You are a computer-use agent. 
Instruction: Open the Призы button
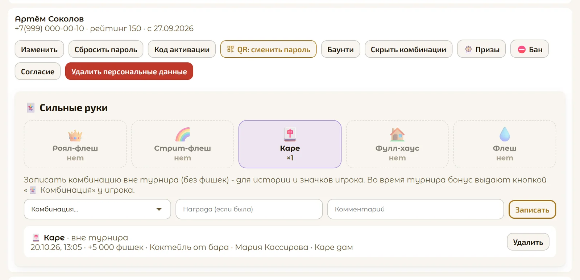pos(481,49)
